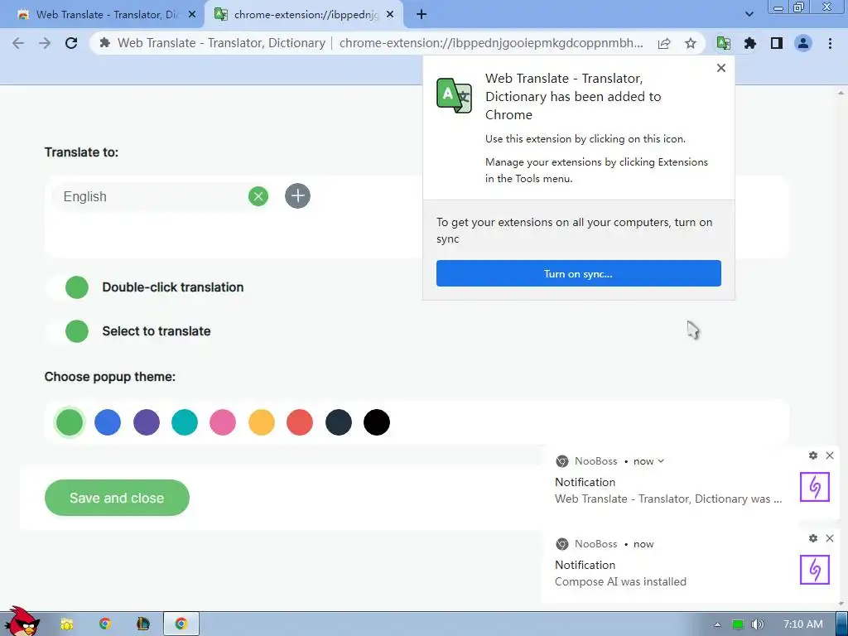Go forward to next page

pyautogui.click(x=45, y=43)
